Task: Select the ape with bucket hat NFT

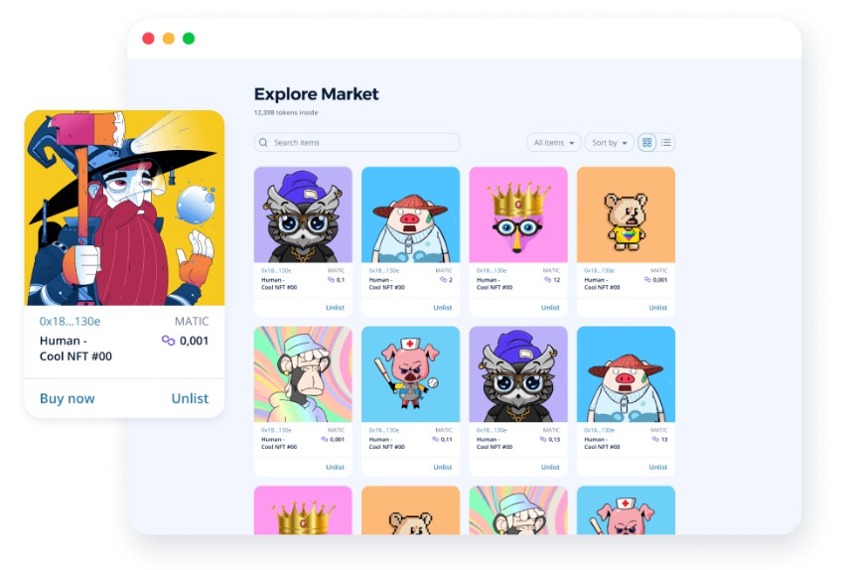Action: click(303, 374)
